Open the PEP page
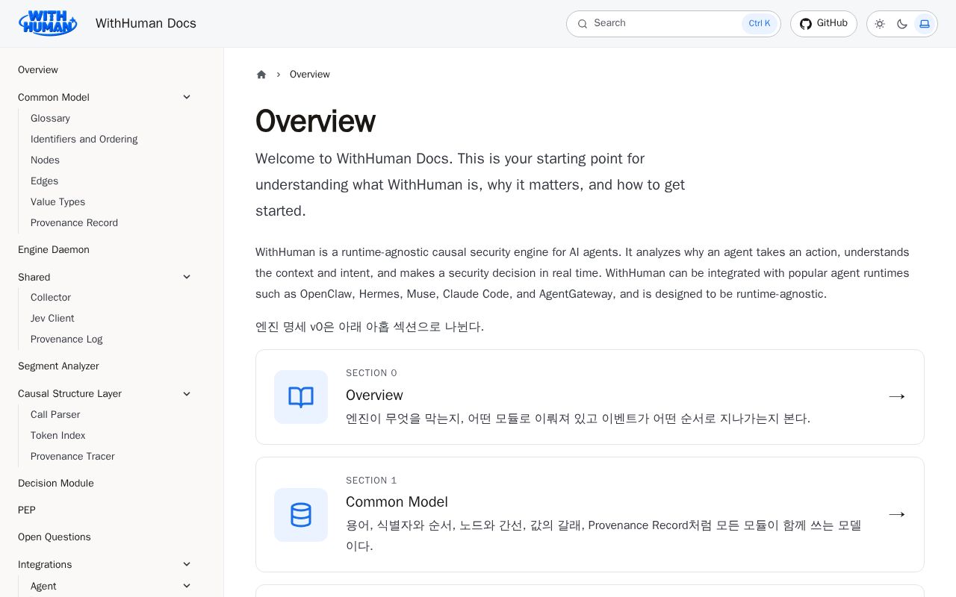956x597 pixels. tap(27, 510)
